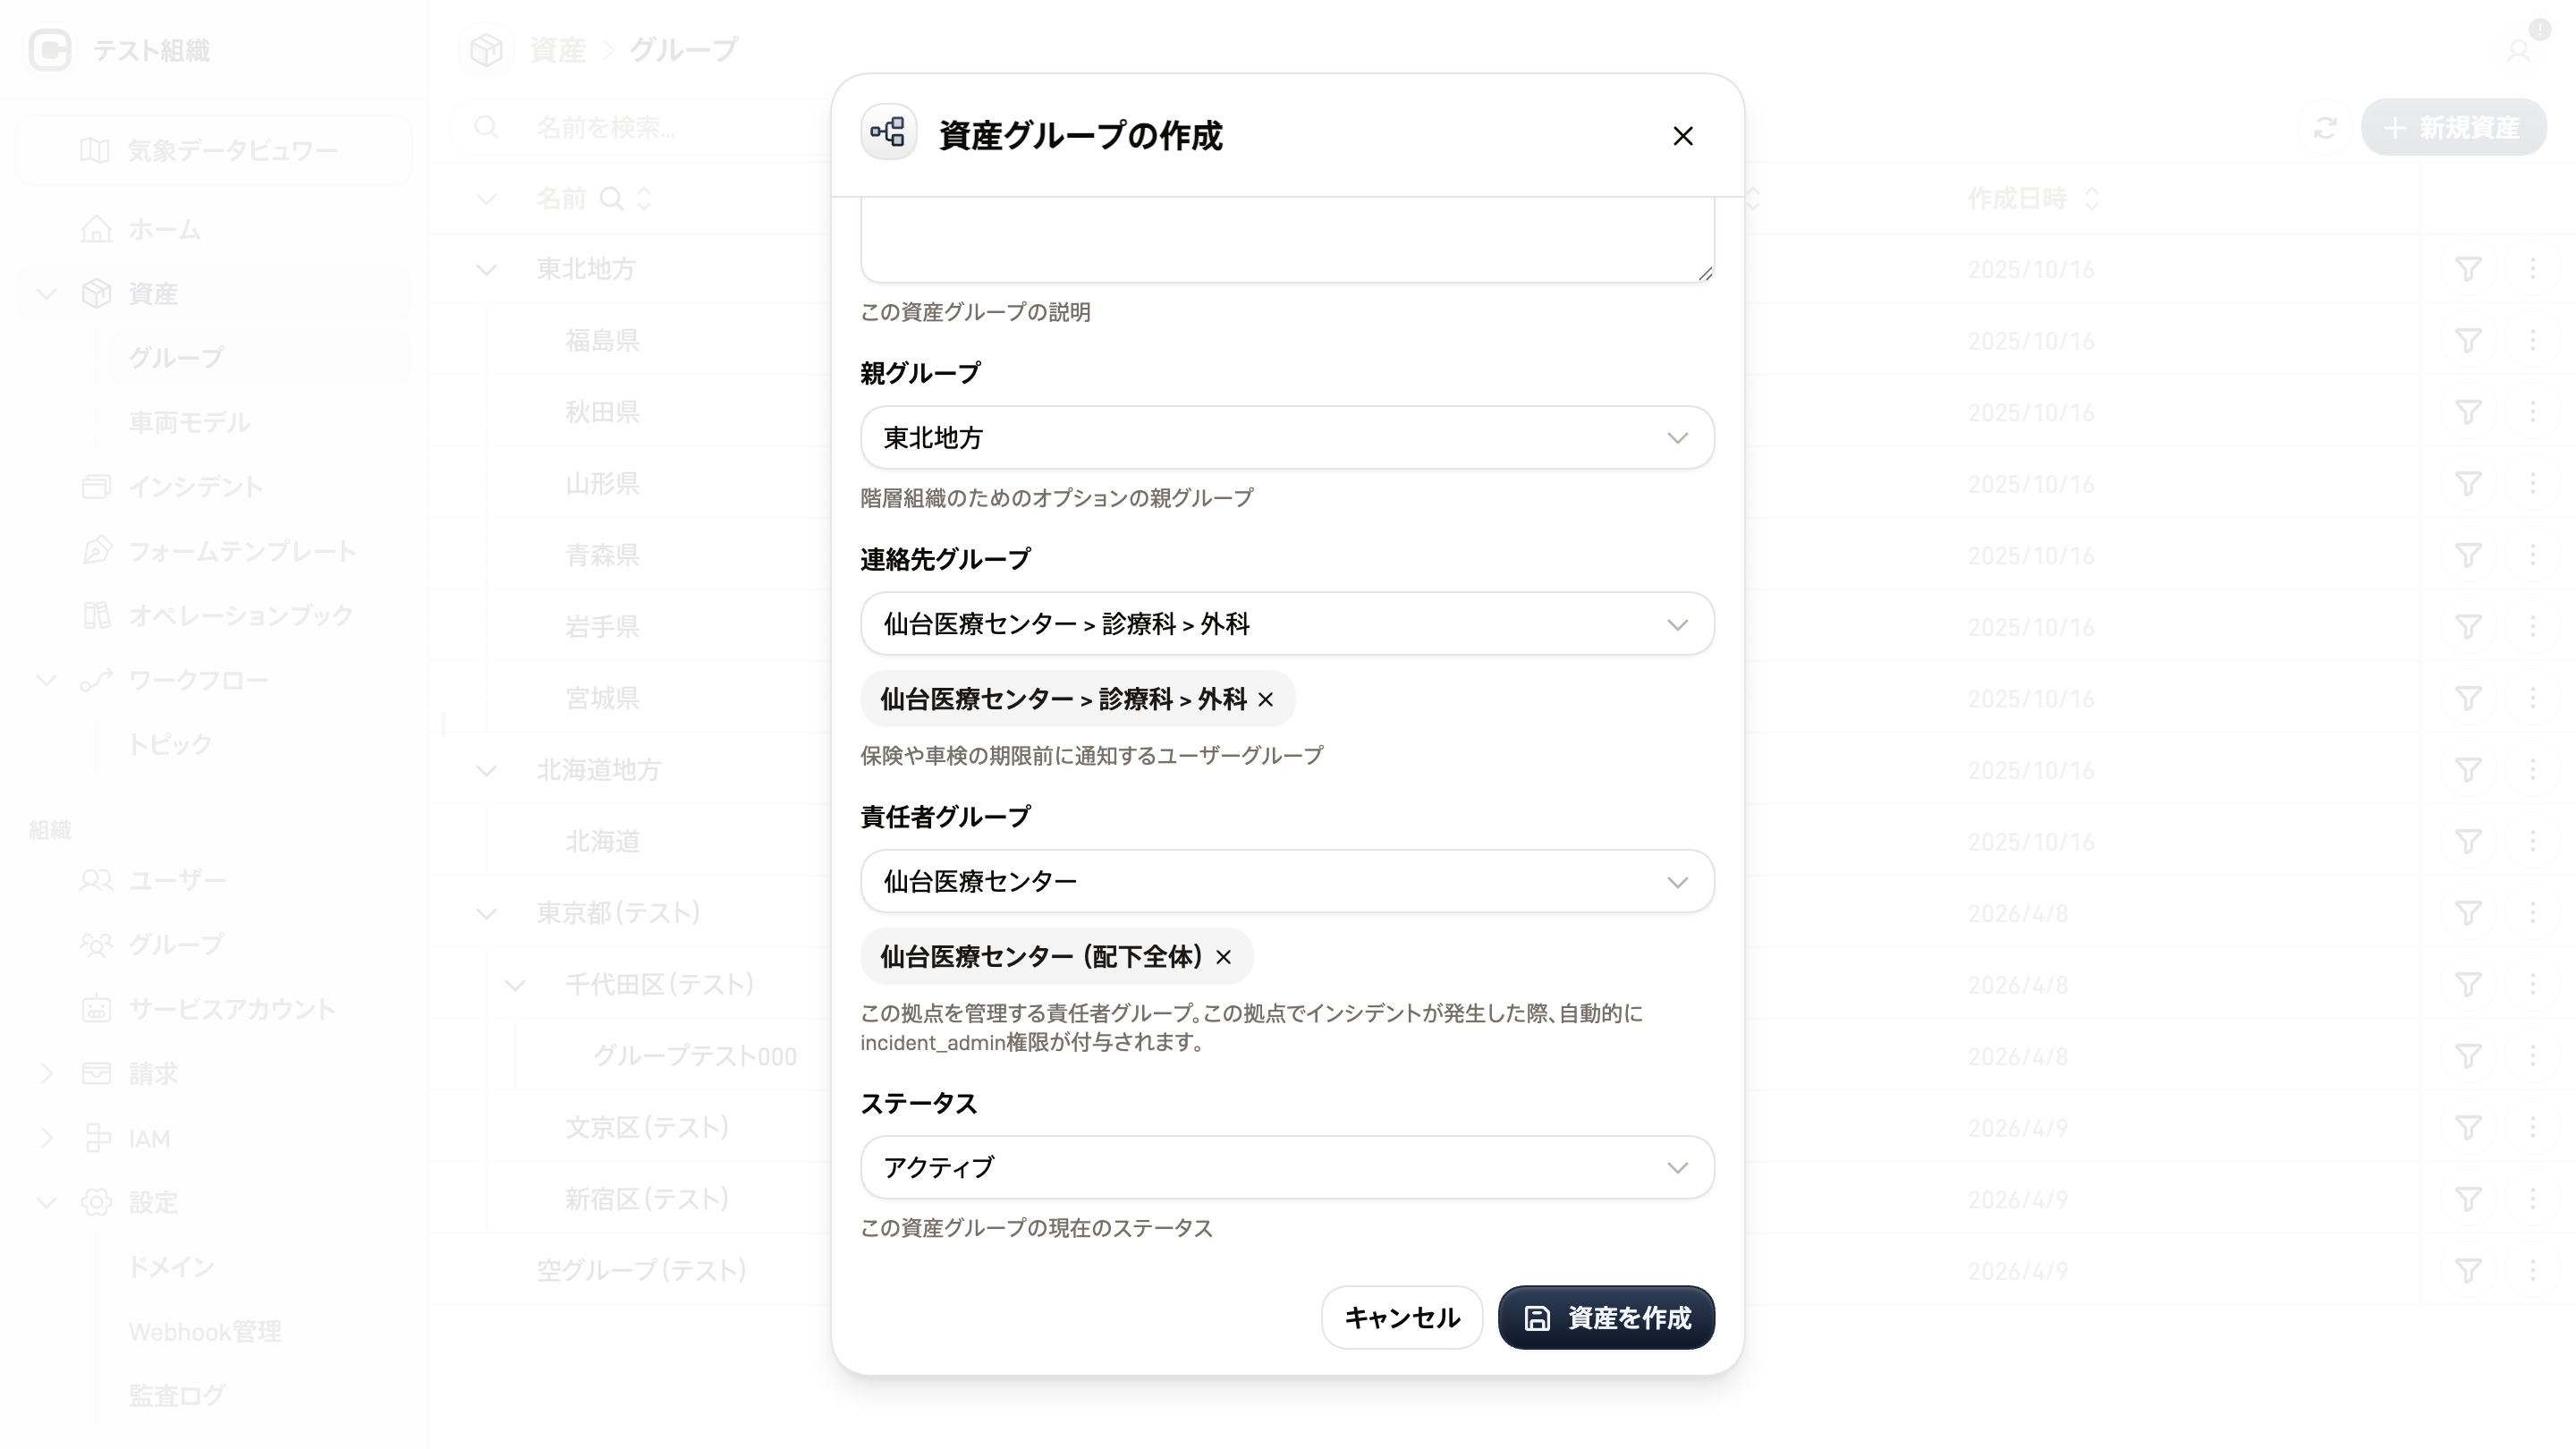2576x1449 pixels.
Task: Collapse the ワークフロー sidebar section chevron
Action: tap(46, 681)
